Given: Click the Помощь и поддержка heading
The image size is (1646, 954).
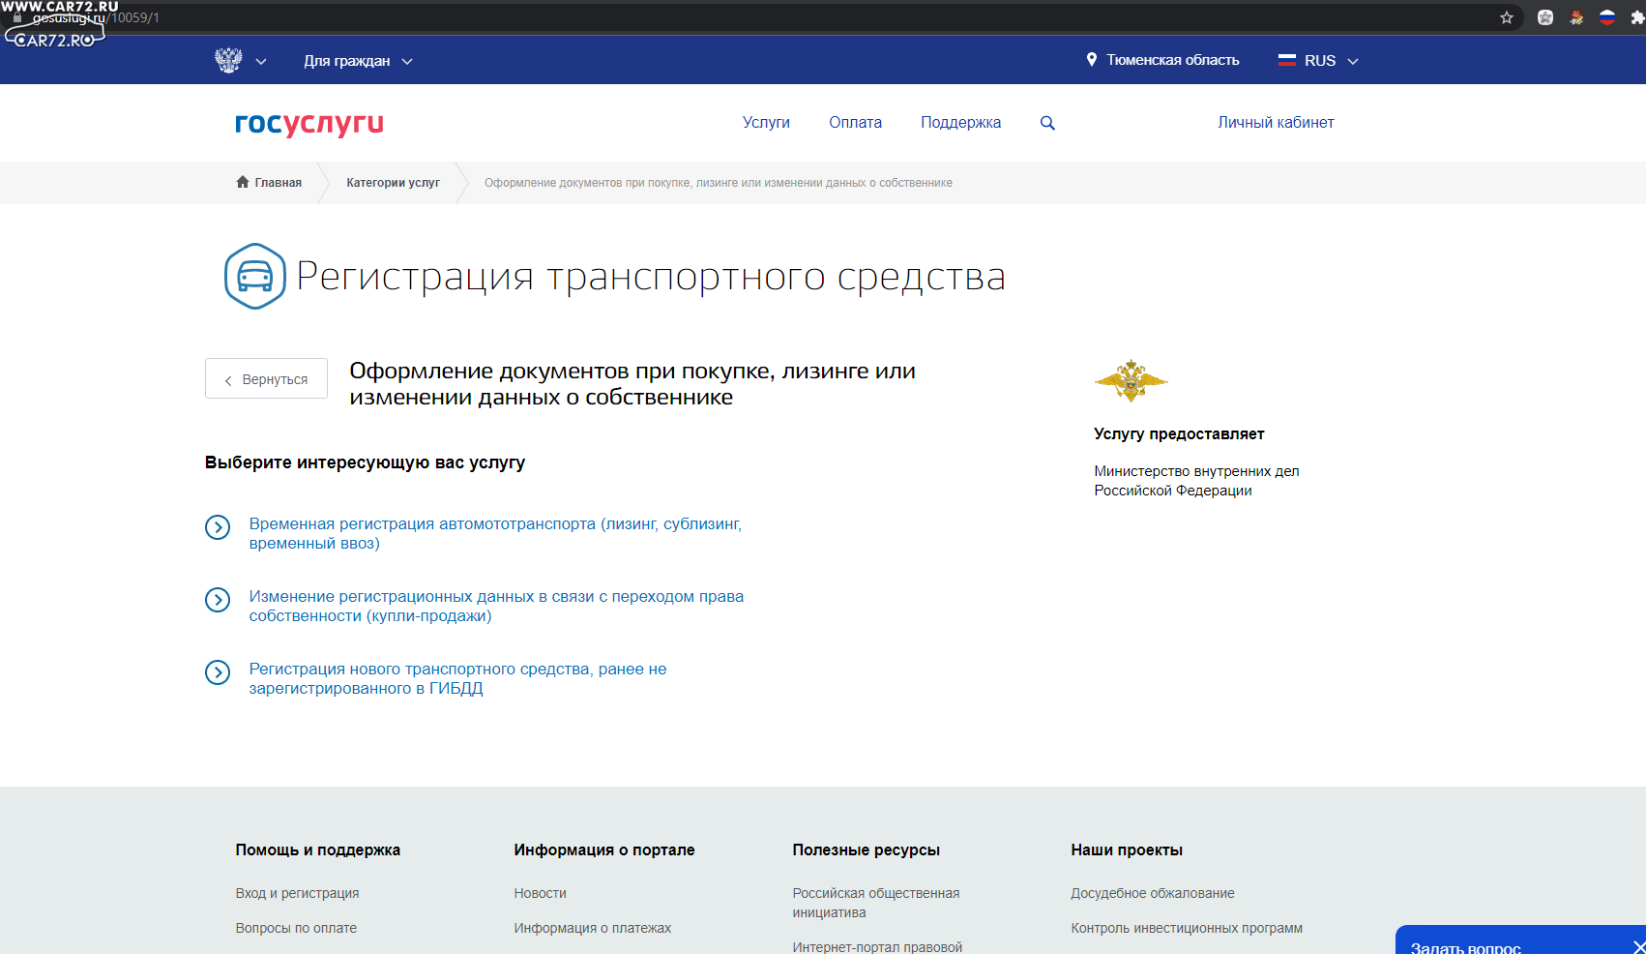Looking at the screenshot, I should click(x=317, y=850).
